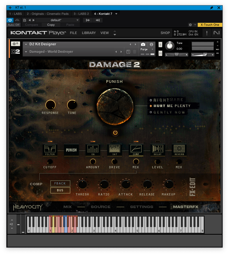Screen dimensions: 229x255
Task: Expand the D2 Kit Designer instrument menu
Action: [x=26, y=44]
